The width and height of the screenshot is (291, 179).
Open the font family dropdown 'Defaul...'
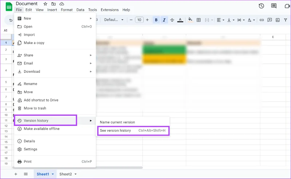(114, 20)
